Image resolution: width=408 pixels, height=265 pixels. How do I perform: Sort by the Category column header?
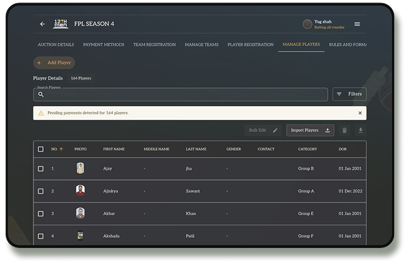tap(307, 149)
